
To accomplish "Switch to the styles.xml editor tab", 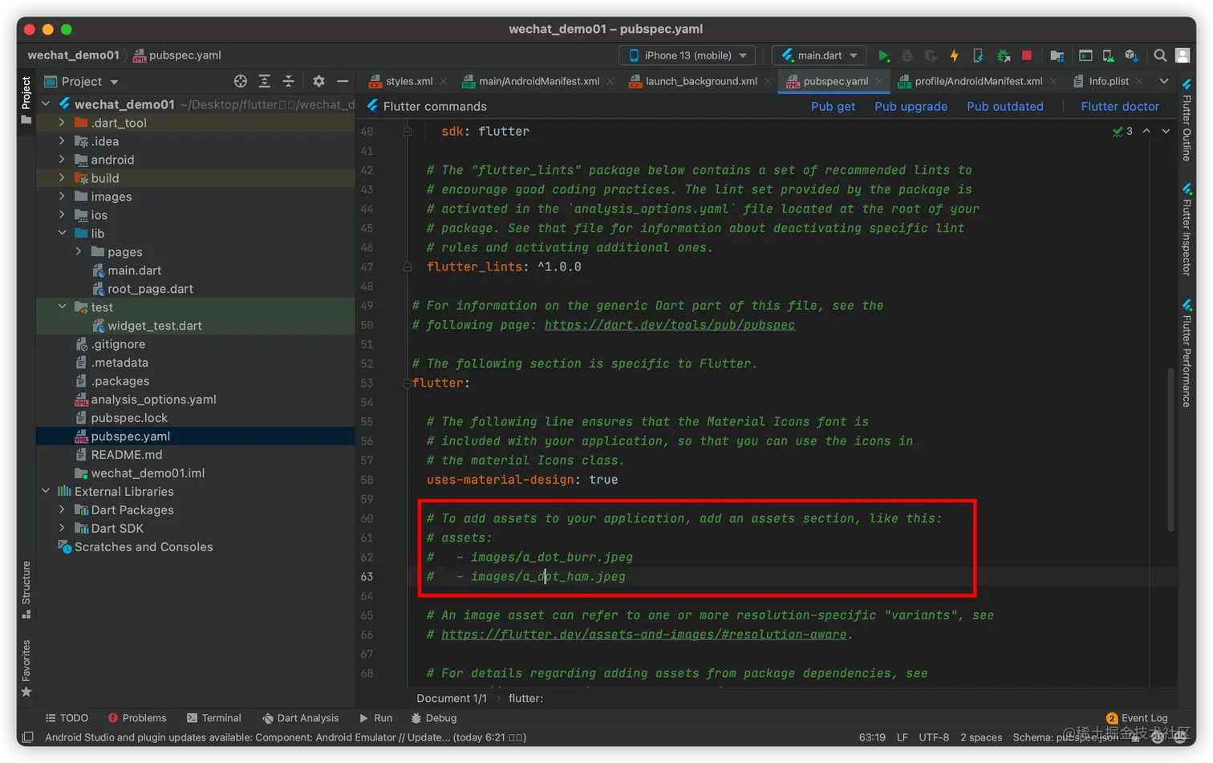I will pyautogui.click(x=408, y=81).
